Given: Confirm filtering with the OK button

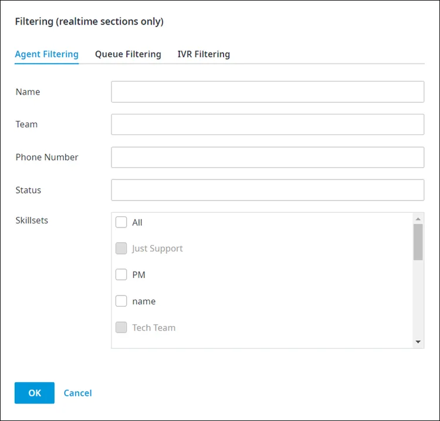Looking at the screenshot, I should pyautogui.click(x=35, y=393).
